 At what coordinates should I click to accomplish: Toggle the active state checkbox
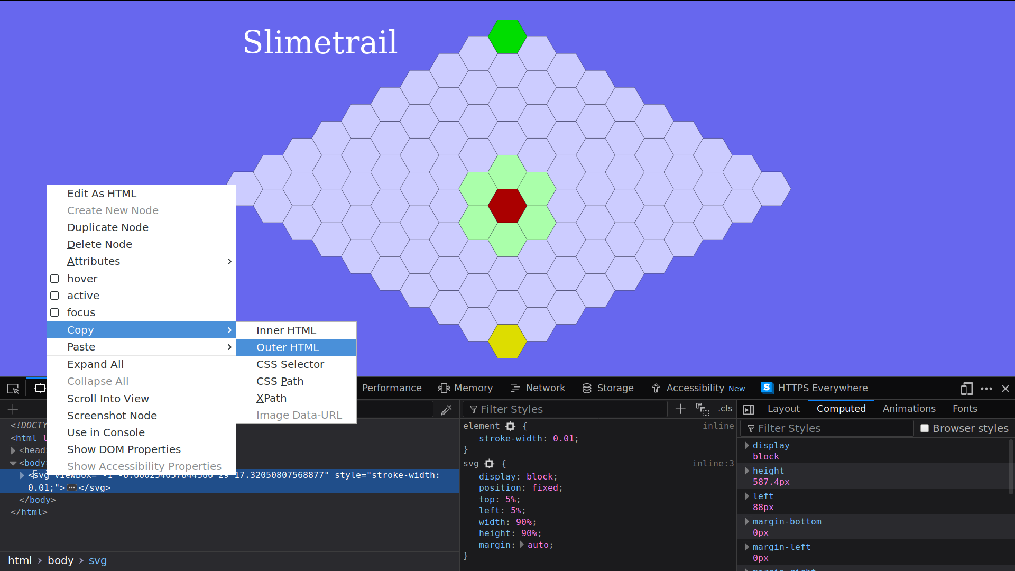(55, 295)
